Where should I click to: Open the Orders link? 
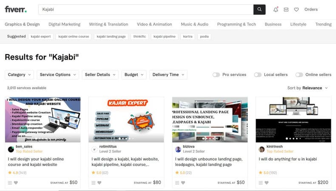click(311, 9)
